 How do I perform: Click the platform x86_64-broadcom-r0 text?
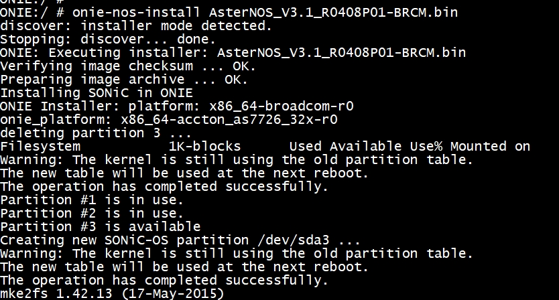click(x=241, y=106)
